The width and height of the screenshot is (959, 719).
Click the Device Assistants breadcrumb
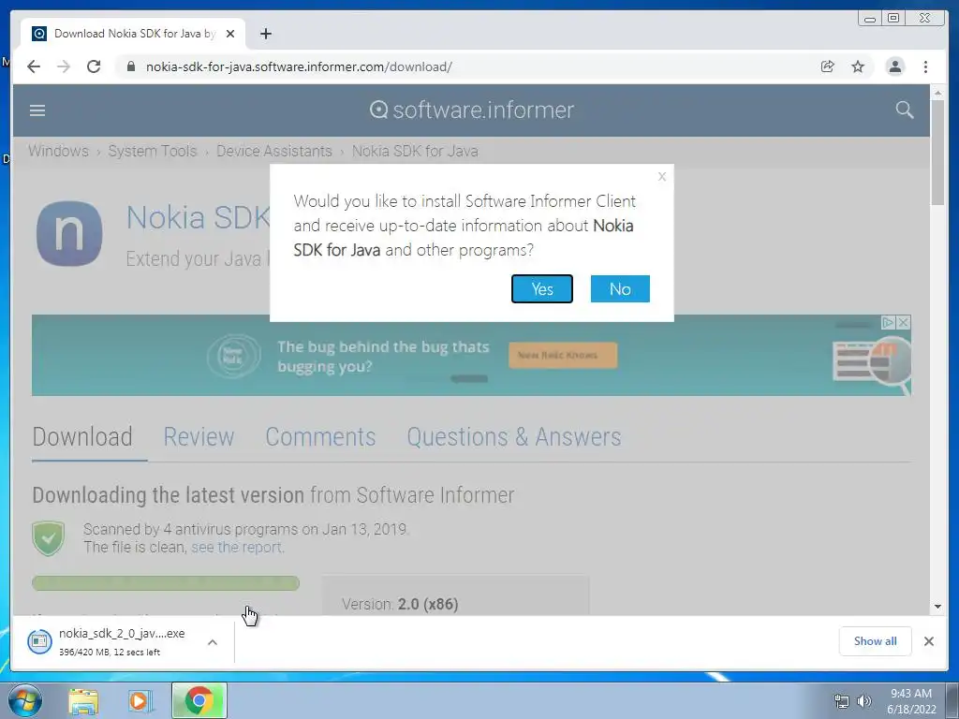[274, 151]
